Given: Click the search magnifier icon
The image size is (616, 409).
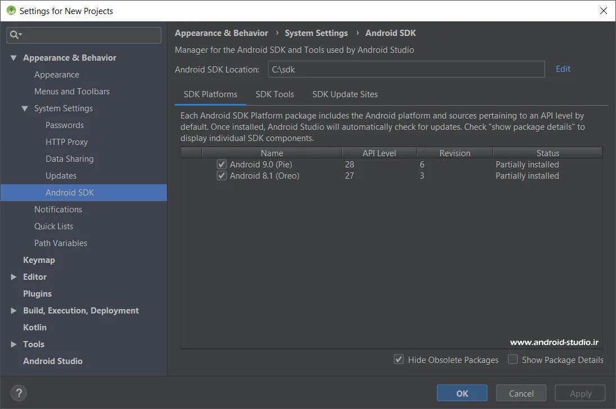Looking at the screenshot, I should (16, 35).
